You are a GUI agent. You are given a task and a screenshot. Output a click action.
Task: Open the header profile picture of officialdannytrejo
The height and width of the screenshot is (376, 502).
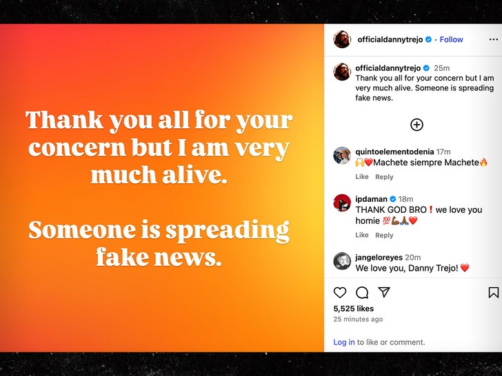[x=342, y=40]
